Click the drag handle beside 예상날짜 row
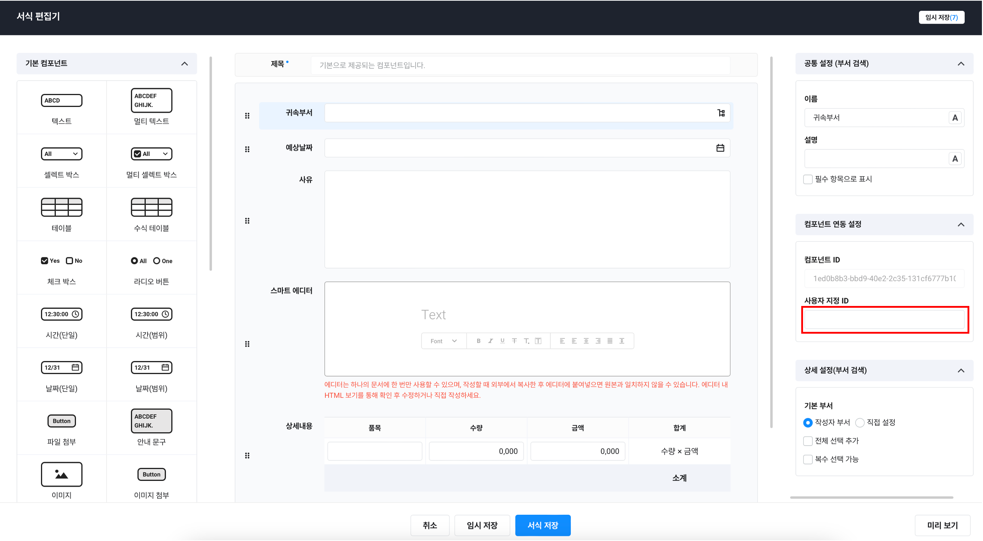This screenshot has height=541, width=983. click(247, 149)
